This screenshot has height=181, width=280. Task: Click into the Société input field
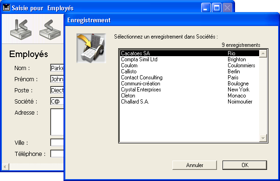click(x=57, y=102)
